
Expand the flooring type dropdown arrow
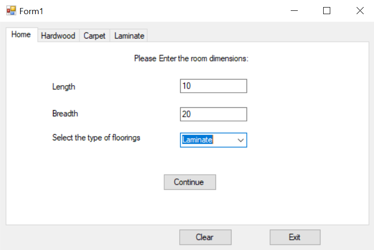(x=240, y=140)
